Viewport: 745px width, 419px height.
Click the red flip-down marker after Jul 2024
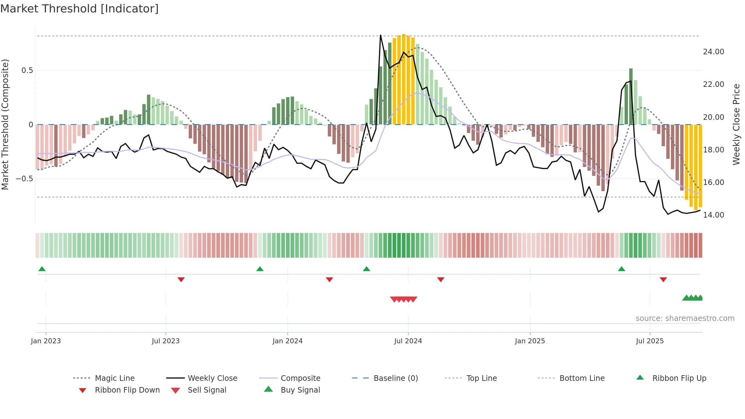click(441, 279)
